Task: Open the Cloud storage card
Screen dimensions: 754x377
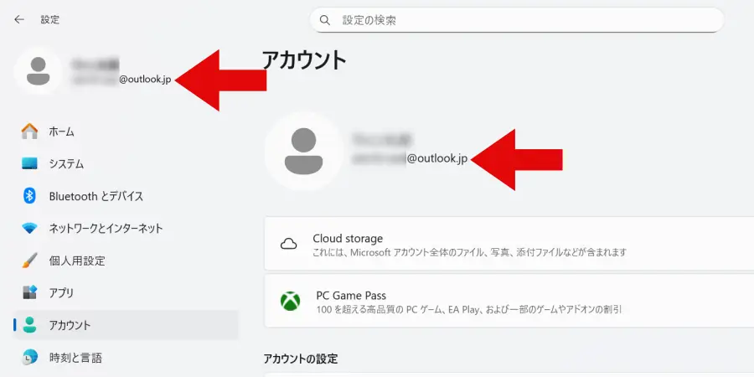Action: point(509,243)
